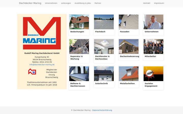Open Ausbildung & Jobs menu item
This screenshot has height=114, width=183.
pos(83,3)
